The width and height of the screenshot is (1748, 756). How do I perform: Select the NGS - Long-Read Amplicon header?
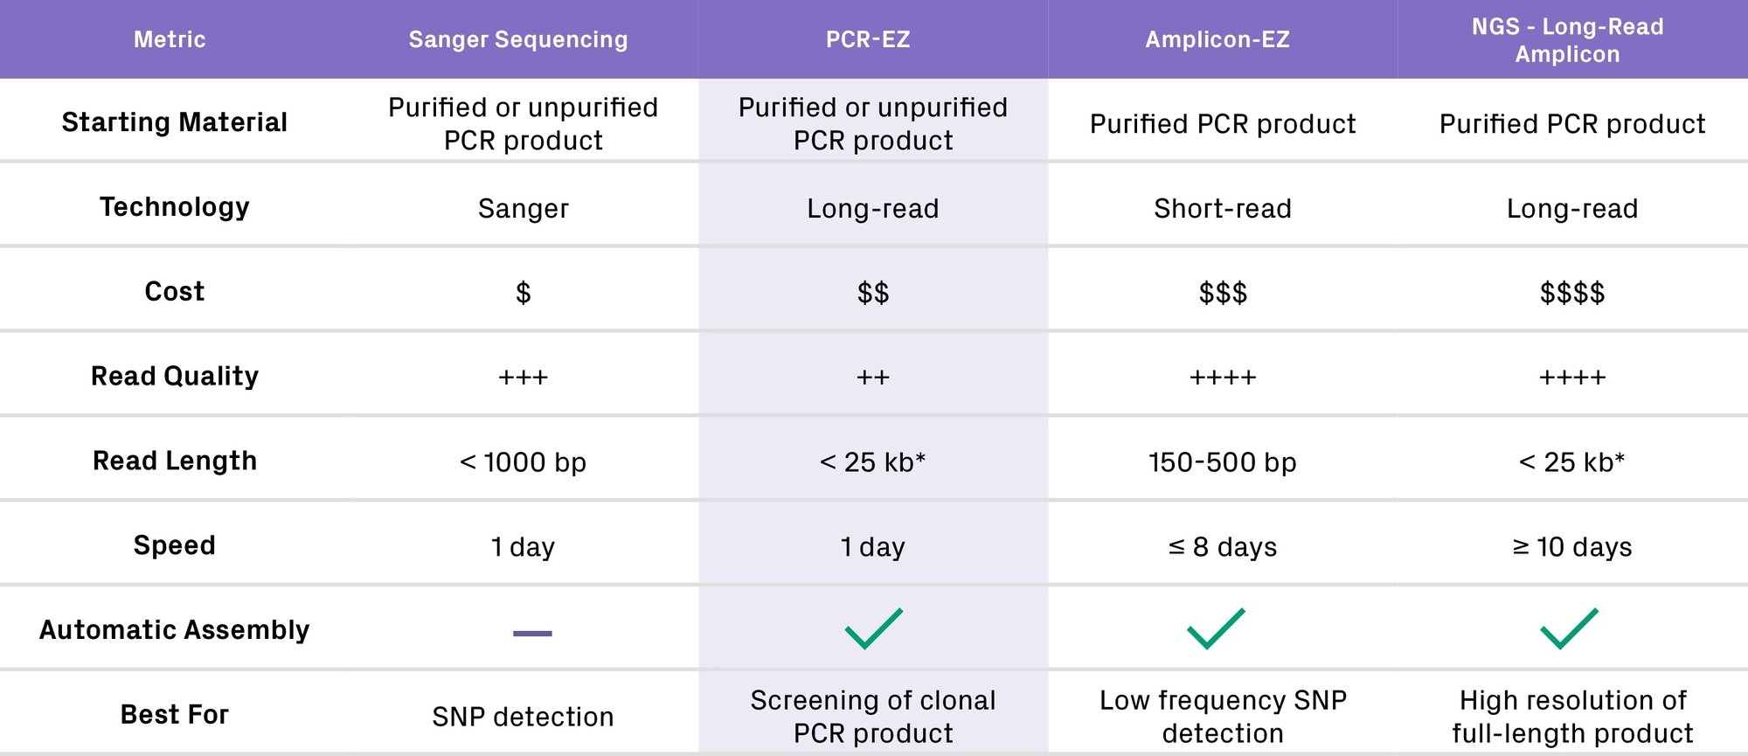[x=1568, y=40]
